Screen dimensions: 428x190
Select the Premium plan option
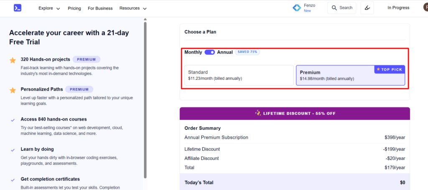click(x=350, y=75)
